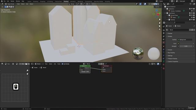
Task: Click the image editor zoom icon
Action: click(x=27, y=71)
